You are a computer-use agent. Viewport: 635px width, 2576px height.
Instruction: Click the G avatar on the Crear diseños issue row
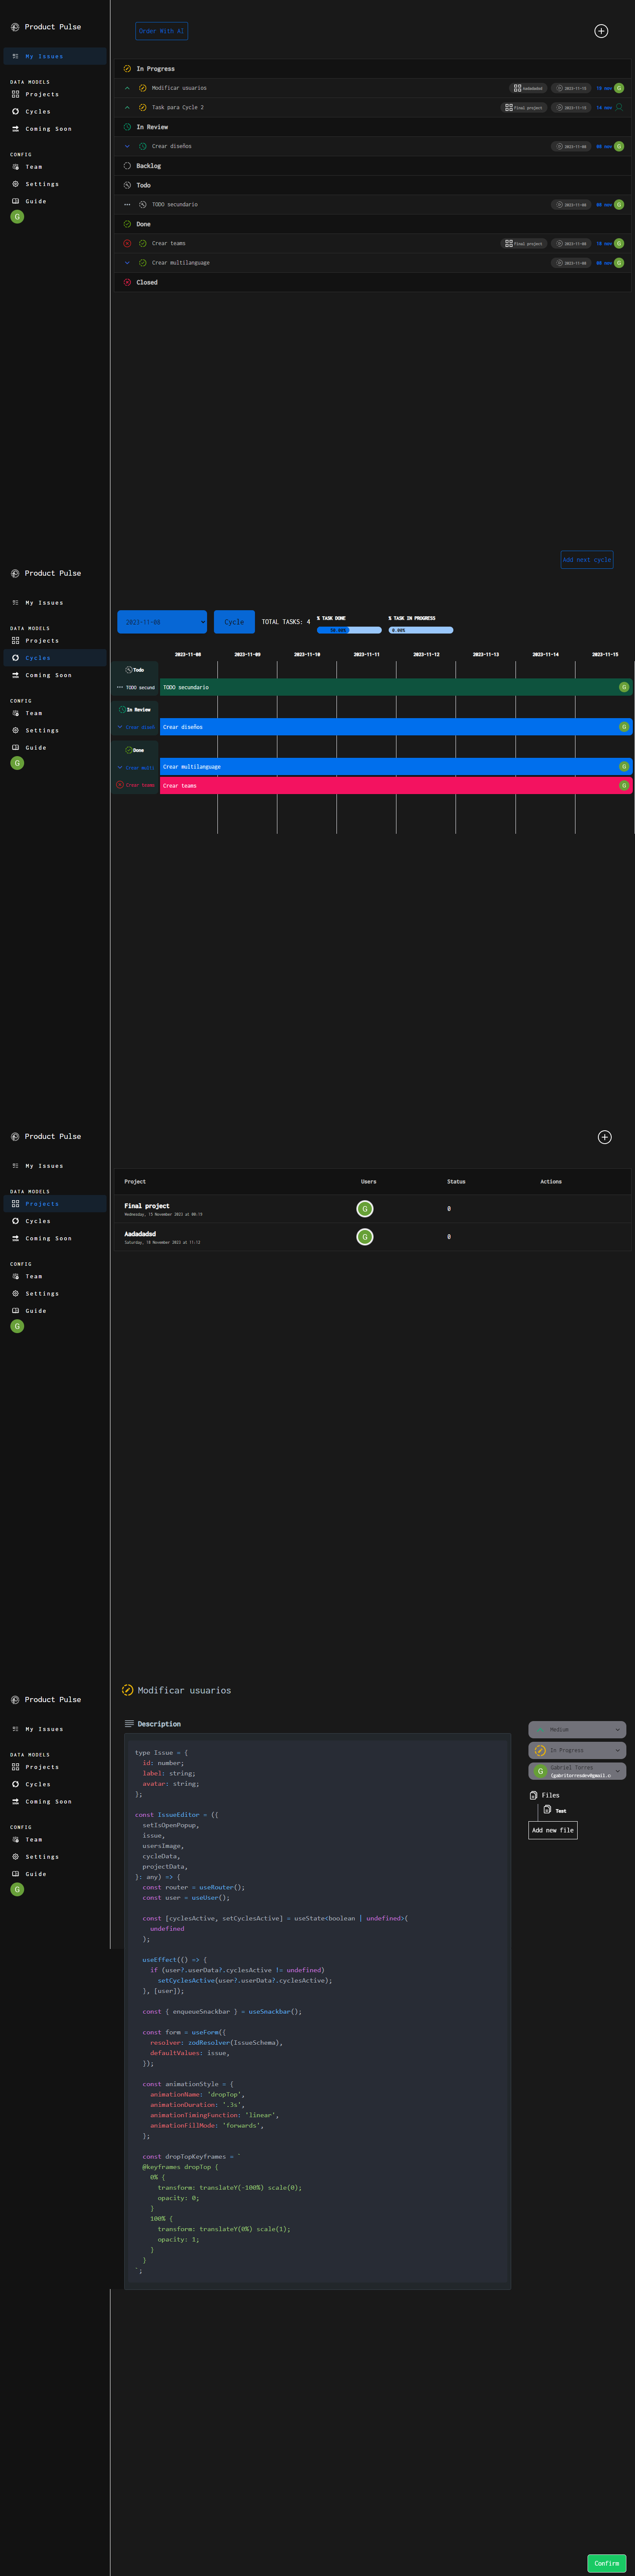click(619, 146)
